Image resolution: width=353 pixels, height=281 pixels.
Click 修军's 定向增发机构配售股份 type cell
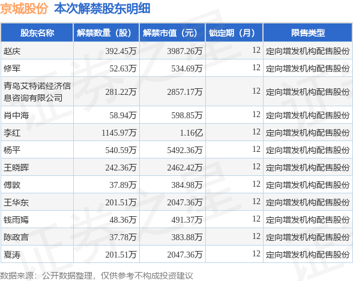tap(307, 68)
